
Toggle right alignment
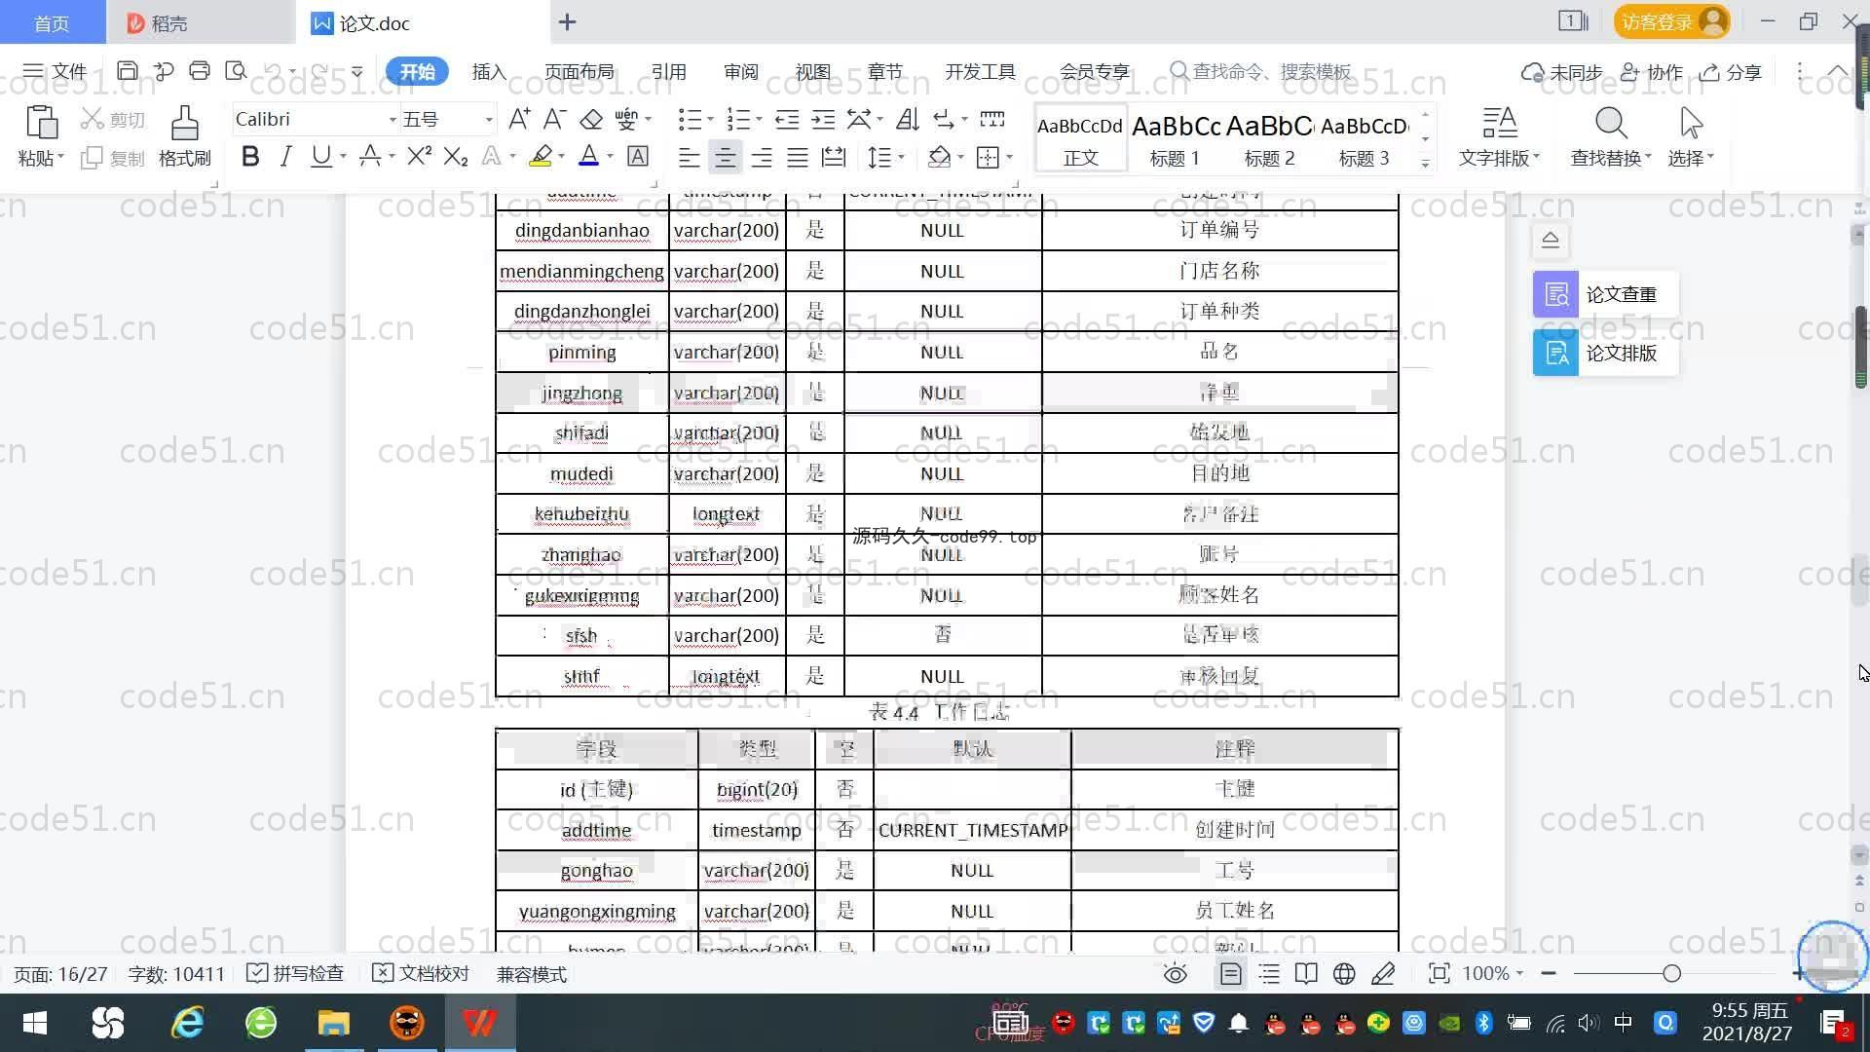click(x=762, y=157)
